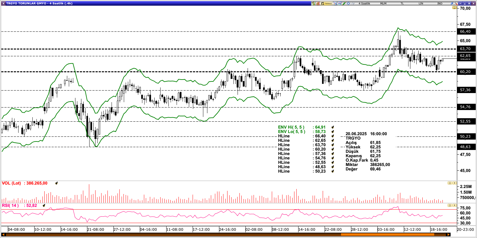
Task: Maximize the RSI panel via its bracket button
Action: tap(450, 205)
